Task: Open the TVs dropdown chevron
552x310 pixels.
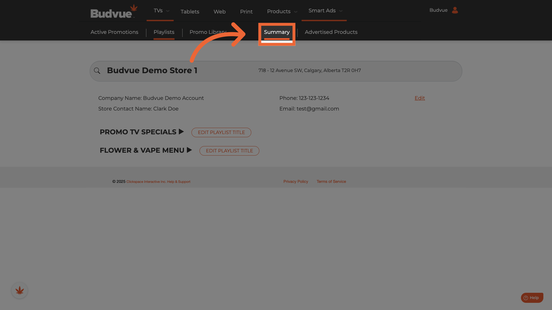Action: click(x=168, y=11)
